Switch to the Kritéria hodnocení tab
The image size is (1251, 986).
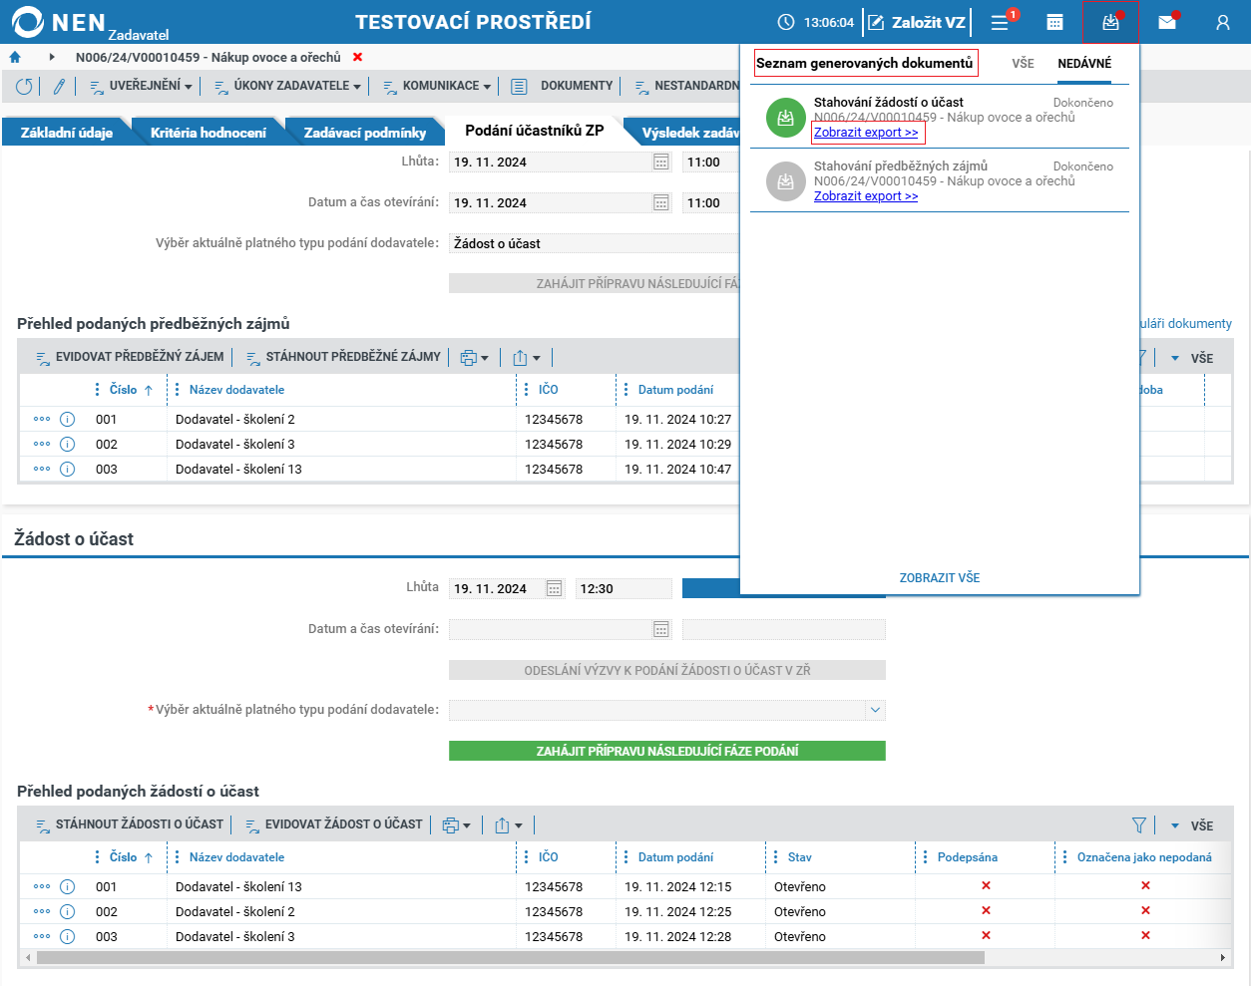click(x=208, y=133)
